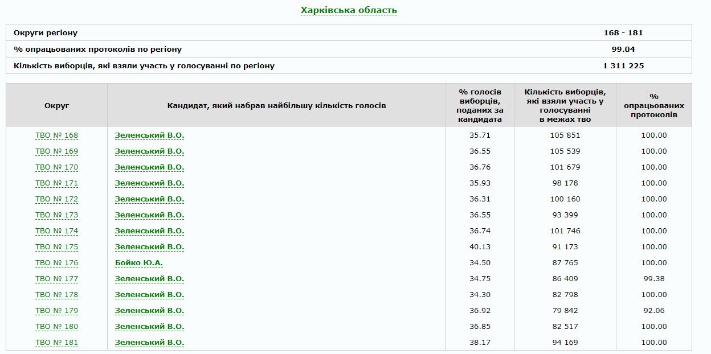
Task: Open district link ТВО № 168
Action: [56, 135]
